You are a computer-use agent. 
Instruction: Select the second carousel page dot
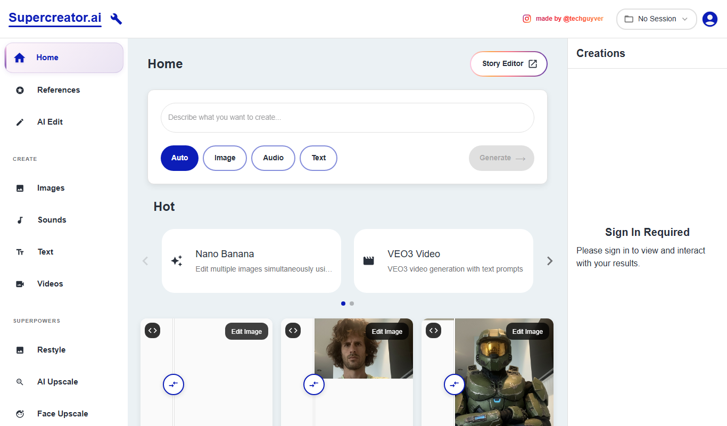352,304
